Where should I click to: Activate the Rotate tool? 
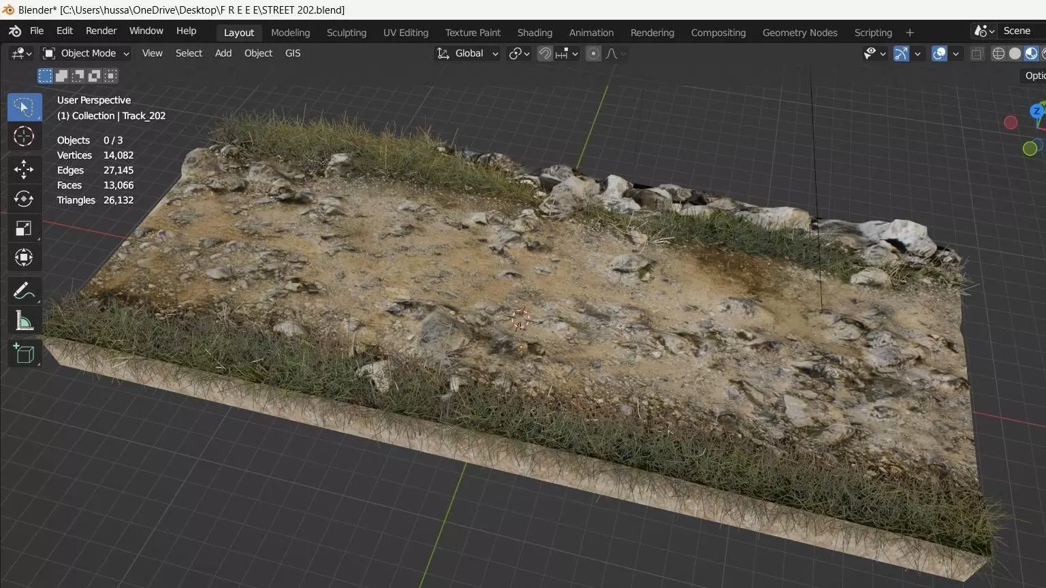24,199
